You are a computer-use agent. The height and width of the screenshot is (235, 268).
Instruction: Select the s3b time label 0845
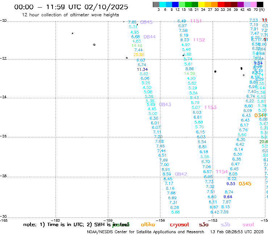click(146, 22)
